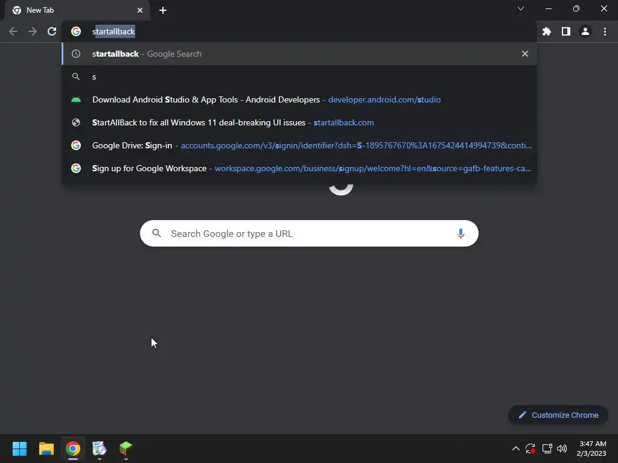The height and width of the screenshot is (463, 618).
Task: Click the startallback.com link text
Action: 343,122
